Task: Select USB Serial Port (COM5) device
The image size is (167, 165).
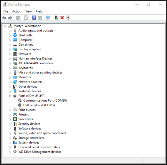Action: pos(39,105)
